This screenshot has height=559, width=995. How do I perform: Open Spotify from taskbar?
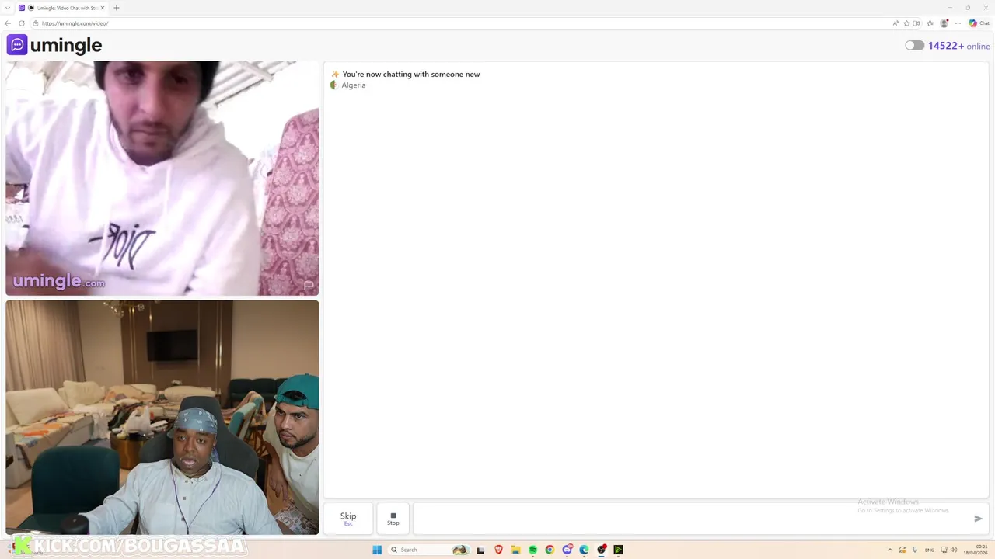pos(532,550)
